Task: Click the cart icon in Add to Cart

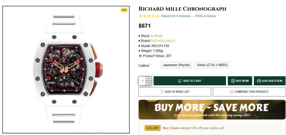Action: click(x=180, y=81)
